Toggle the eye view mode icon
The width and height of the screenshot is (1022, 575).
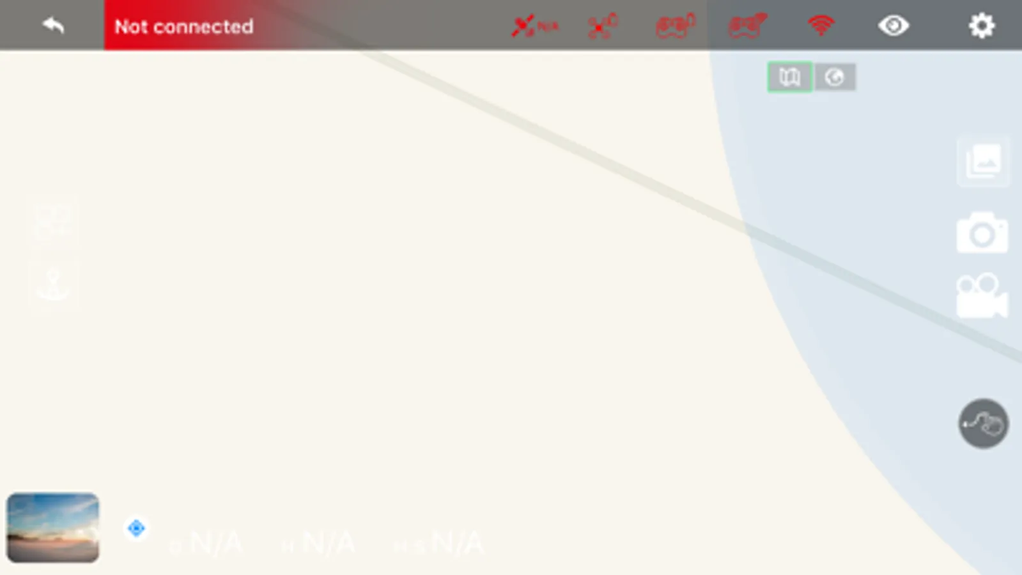click(893, 26)
